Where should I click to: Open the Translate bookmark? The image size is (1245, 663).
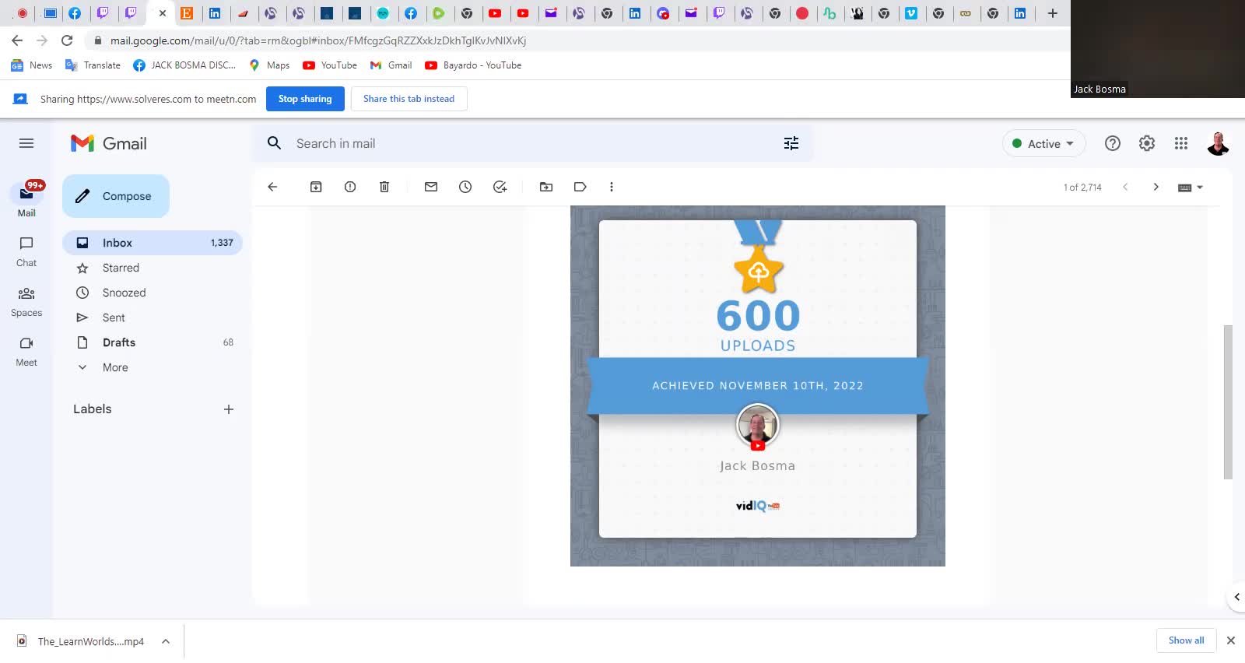(93, 65)
